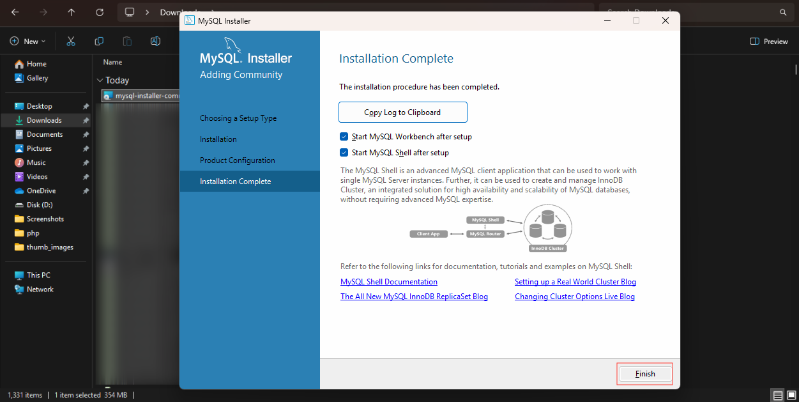Screen dimensions: 799x402
Task: Click the File Explorer vertical scrollbar
Action: [796, 69]
